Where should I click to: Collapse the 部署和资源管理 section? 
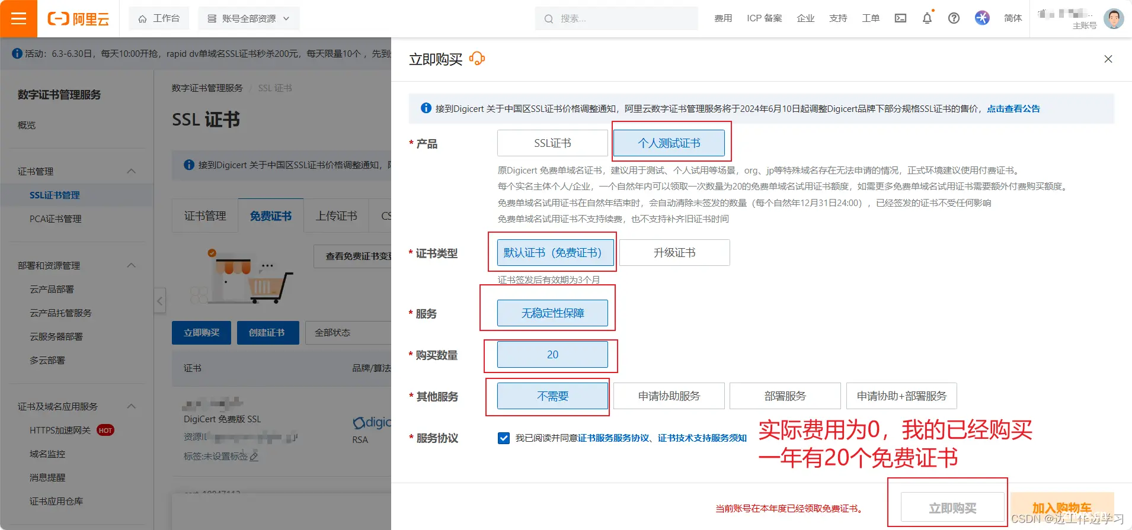[132, 265]
